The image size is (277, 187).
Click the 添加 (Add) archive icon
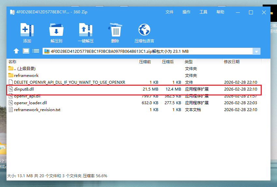[x=27, y=30]
